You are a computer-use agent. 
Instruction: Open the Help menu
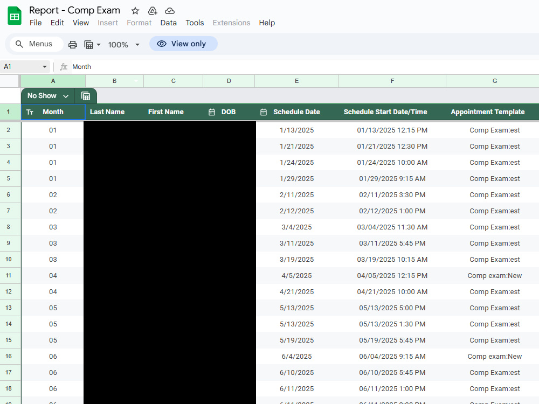(x=267, y=23)
